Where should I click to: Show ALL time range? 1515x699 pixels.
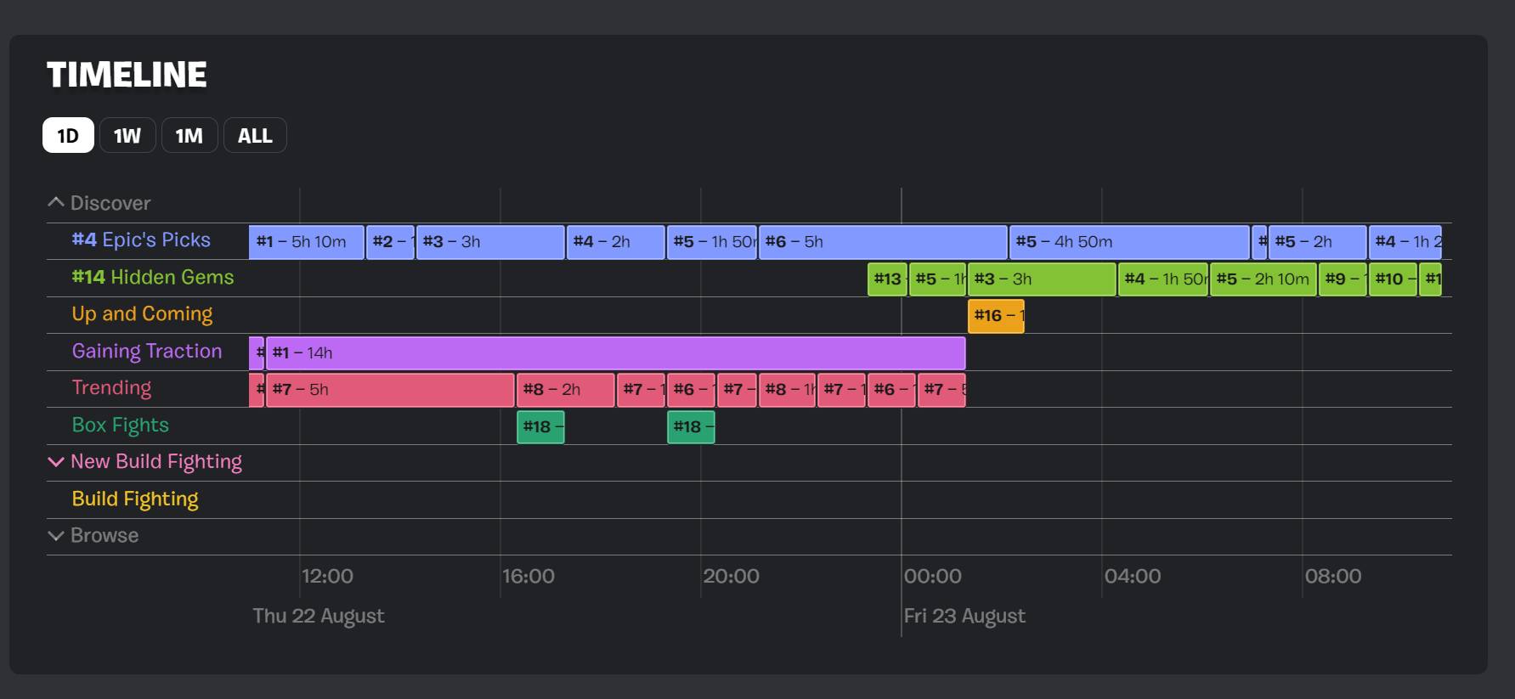click(255, 135)
